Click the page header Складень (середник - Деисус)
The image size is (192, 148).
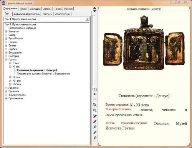coord(144,9)
